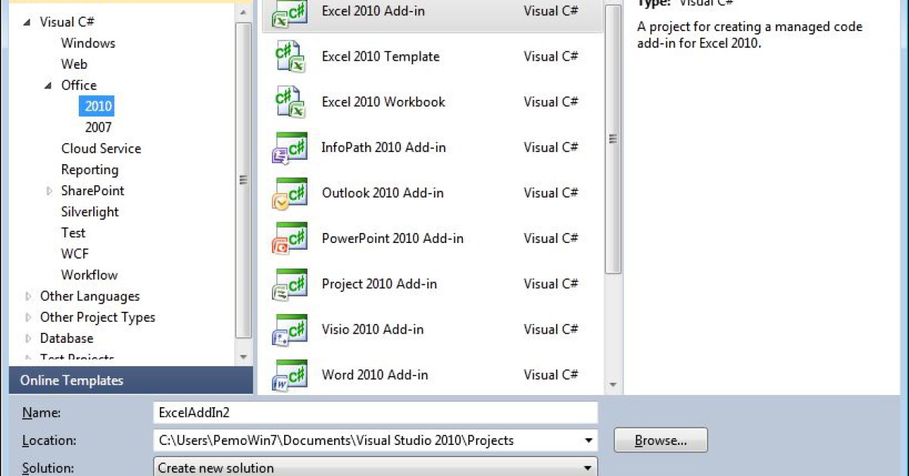Select the Excel 2010 Add-in template icon
Image resolution: width=909 pixels, height=476 pixels.
tap(289, 11)
